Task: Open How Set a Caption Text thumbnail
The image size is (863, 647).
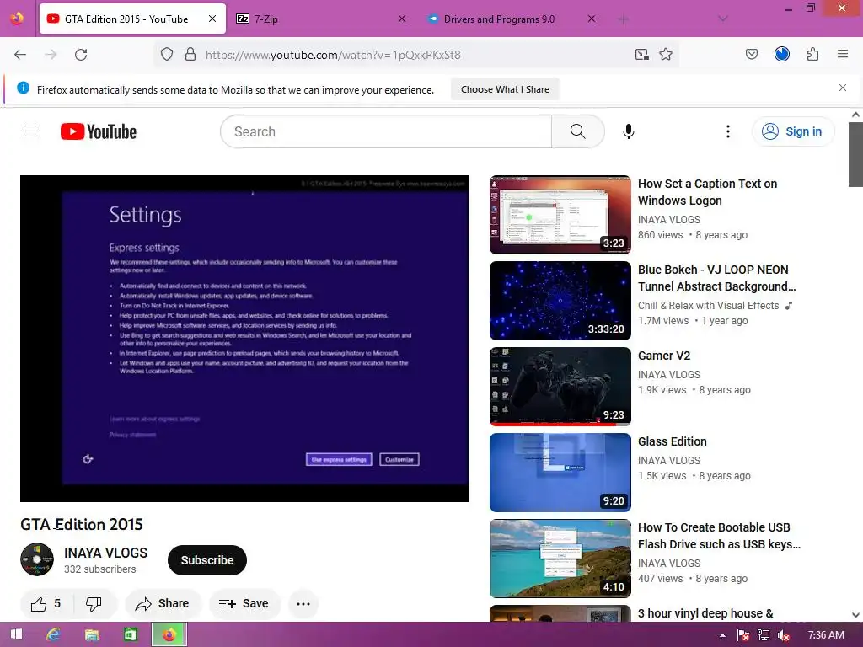Action: pos(560,215)
